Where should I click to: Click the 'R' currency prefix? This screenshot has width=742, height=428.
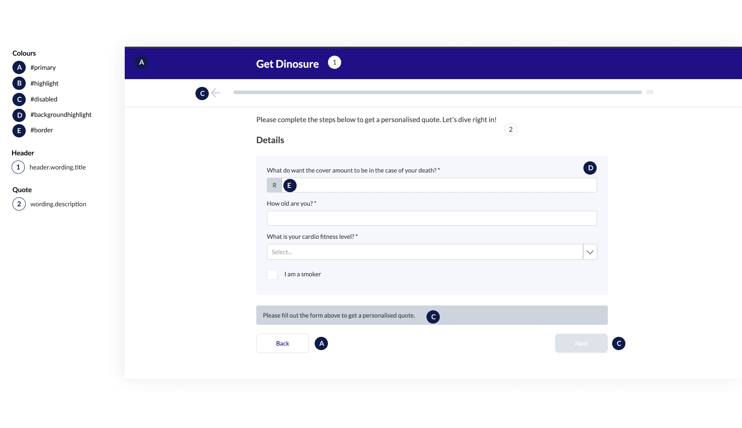274,185
